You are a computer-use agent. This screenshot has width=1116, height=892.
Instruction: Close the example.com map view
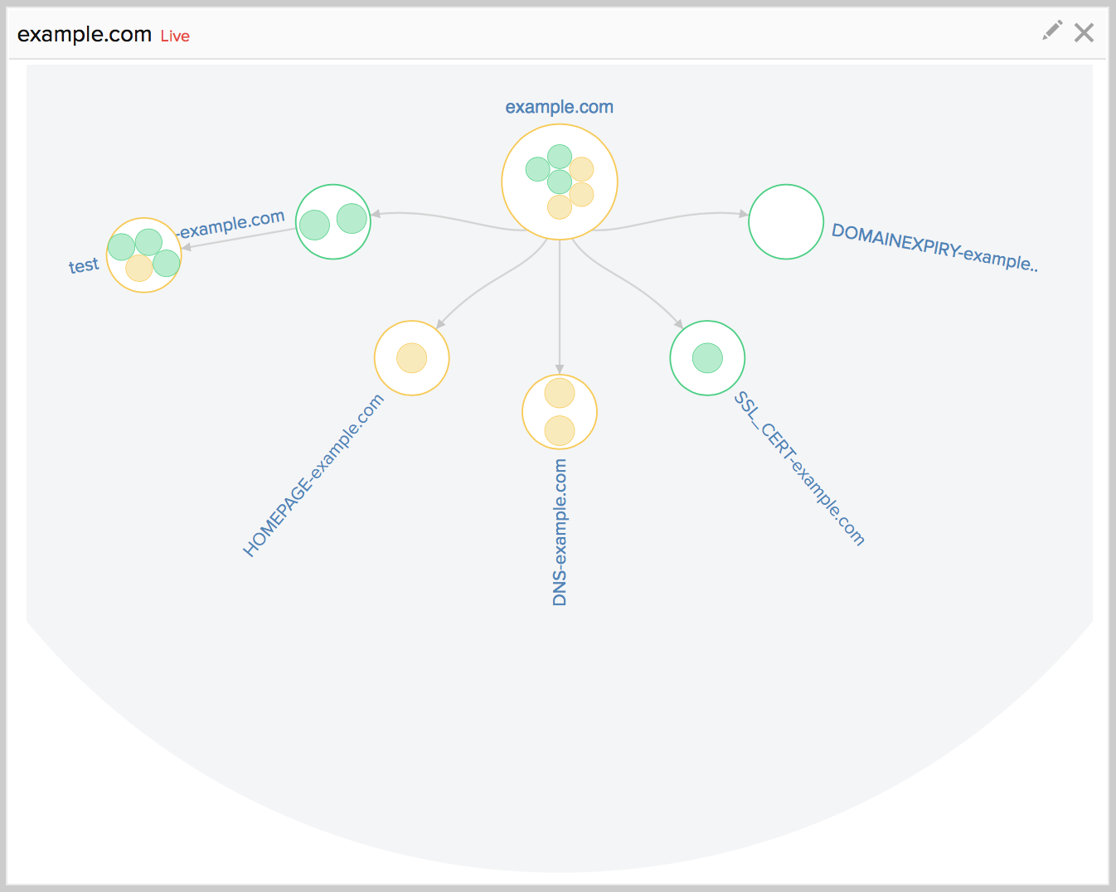point(1084,32)
